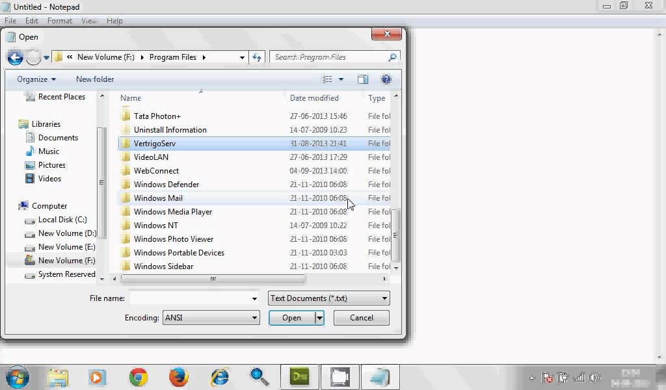Select the Windows Mail folder
Viewport: 666px width, 390px height.
254,198
